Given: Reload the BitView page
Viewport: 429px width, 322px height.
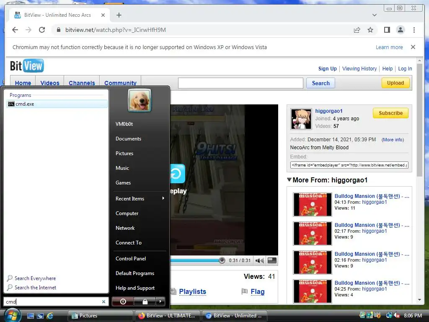Looking at the screenshot, I should coord(42,30).
